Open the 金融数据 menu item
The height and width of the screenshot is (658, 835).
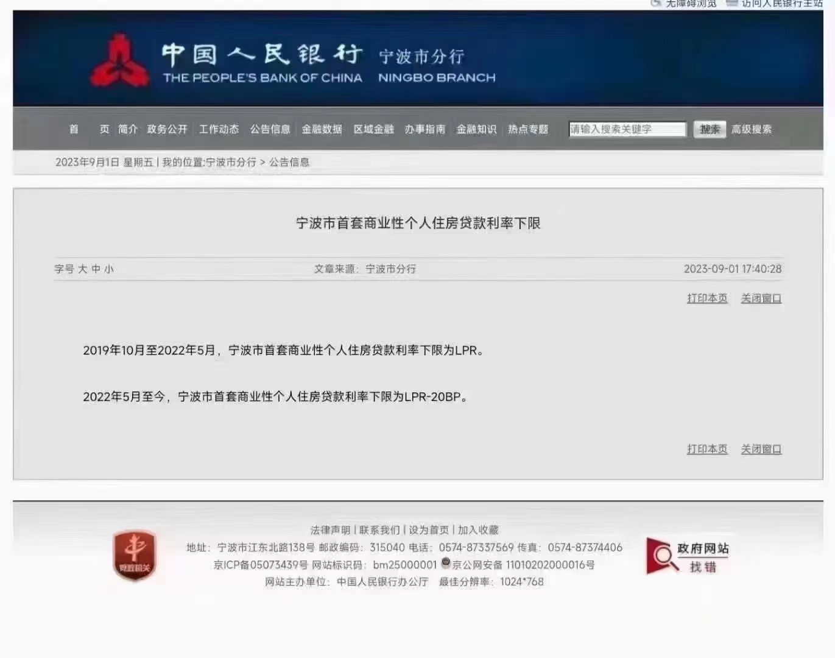tap(322, 129)
